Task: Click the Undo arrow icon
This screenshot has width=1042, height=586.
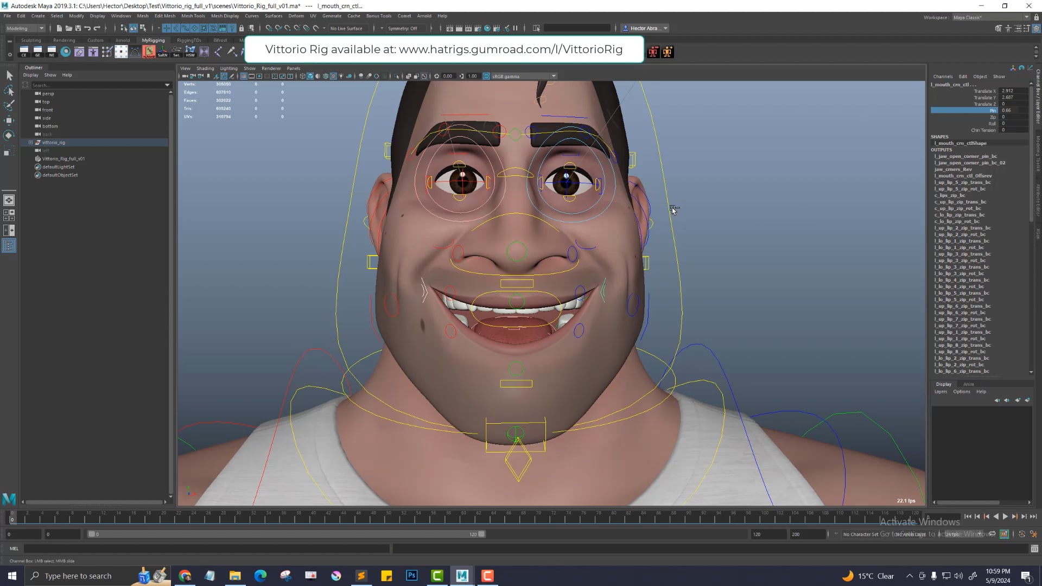Action: click(x=87, y=28)
